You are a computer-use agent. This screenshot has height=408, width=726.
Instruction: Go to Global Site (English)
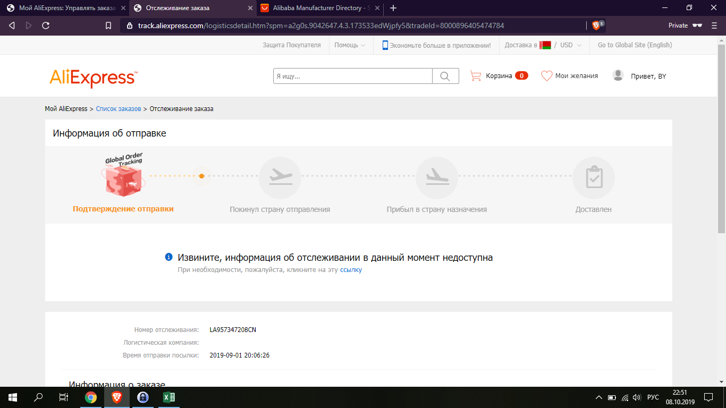[635, 45]
